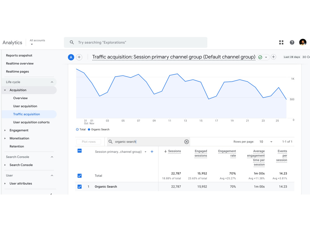Click the 'Avg +25.27%' engagement rate note
310x232 pixels.
[228, 178]
